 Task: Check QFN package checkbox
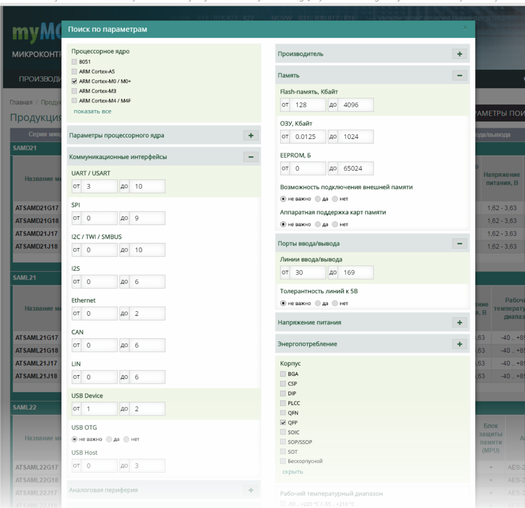[283, 413]
